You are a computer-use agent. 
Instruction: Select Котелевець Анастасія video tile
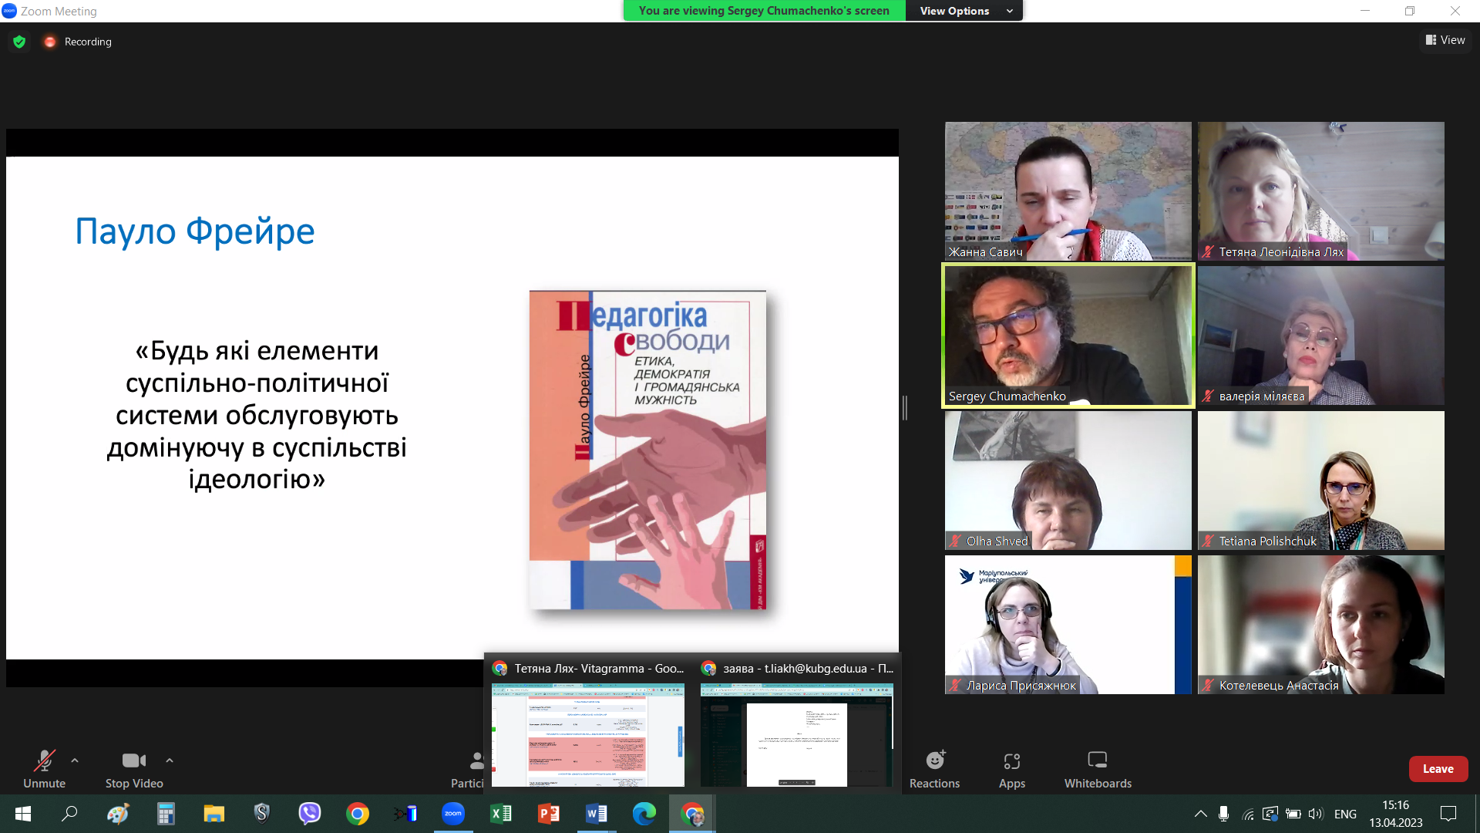pyautogui.click(x=1321, y=625)
